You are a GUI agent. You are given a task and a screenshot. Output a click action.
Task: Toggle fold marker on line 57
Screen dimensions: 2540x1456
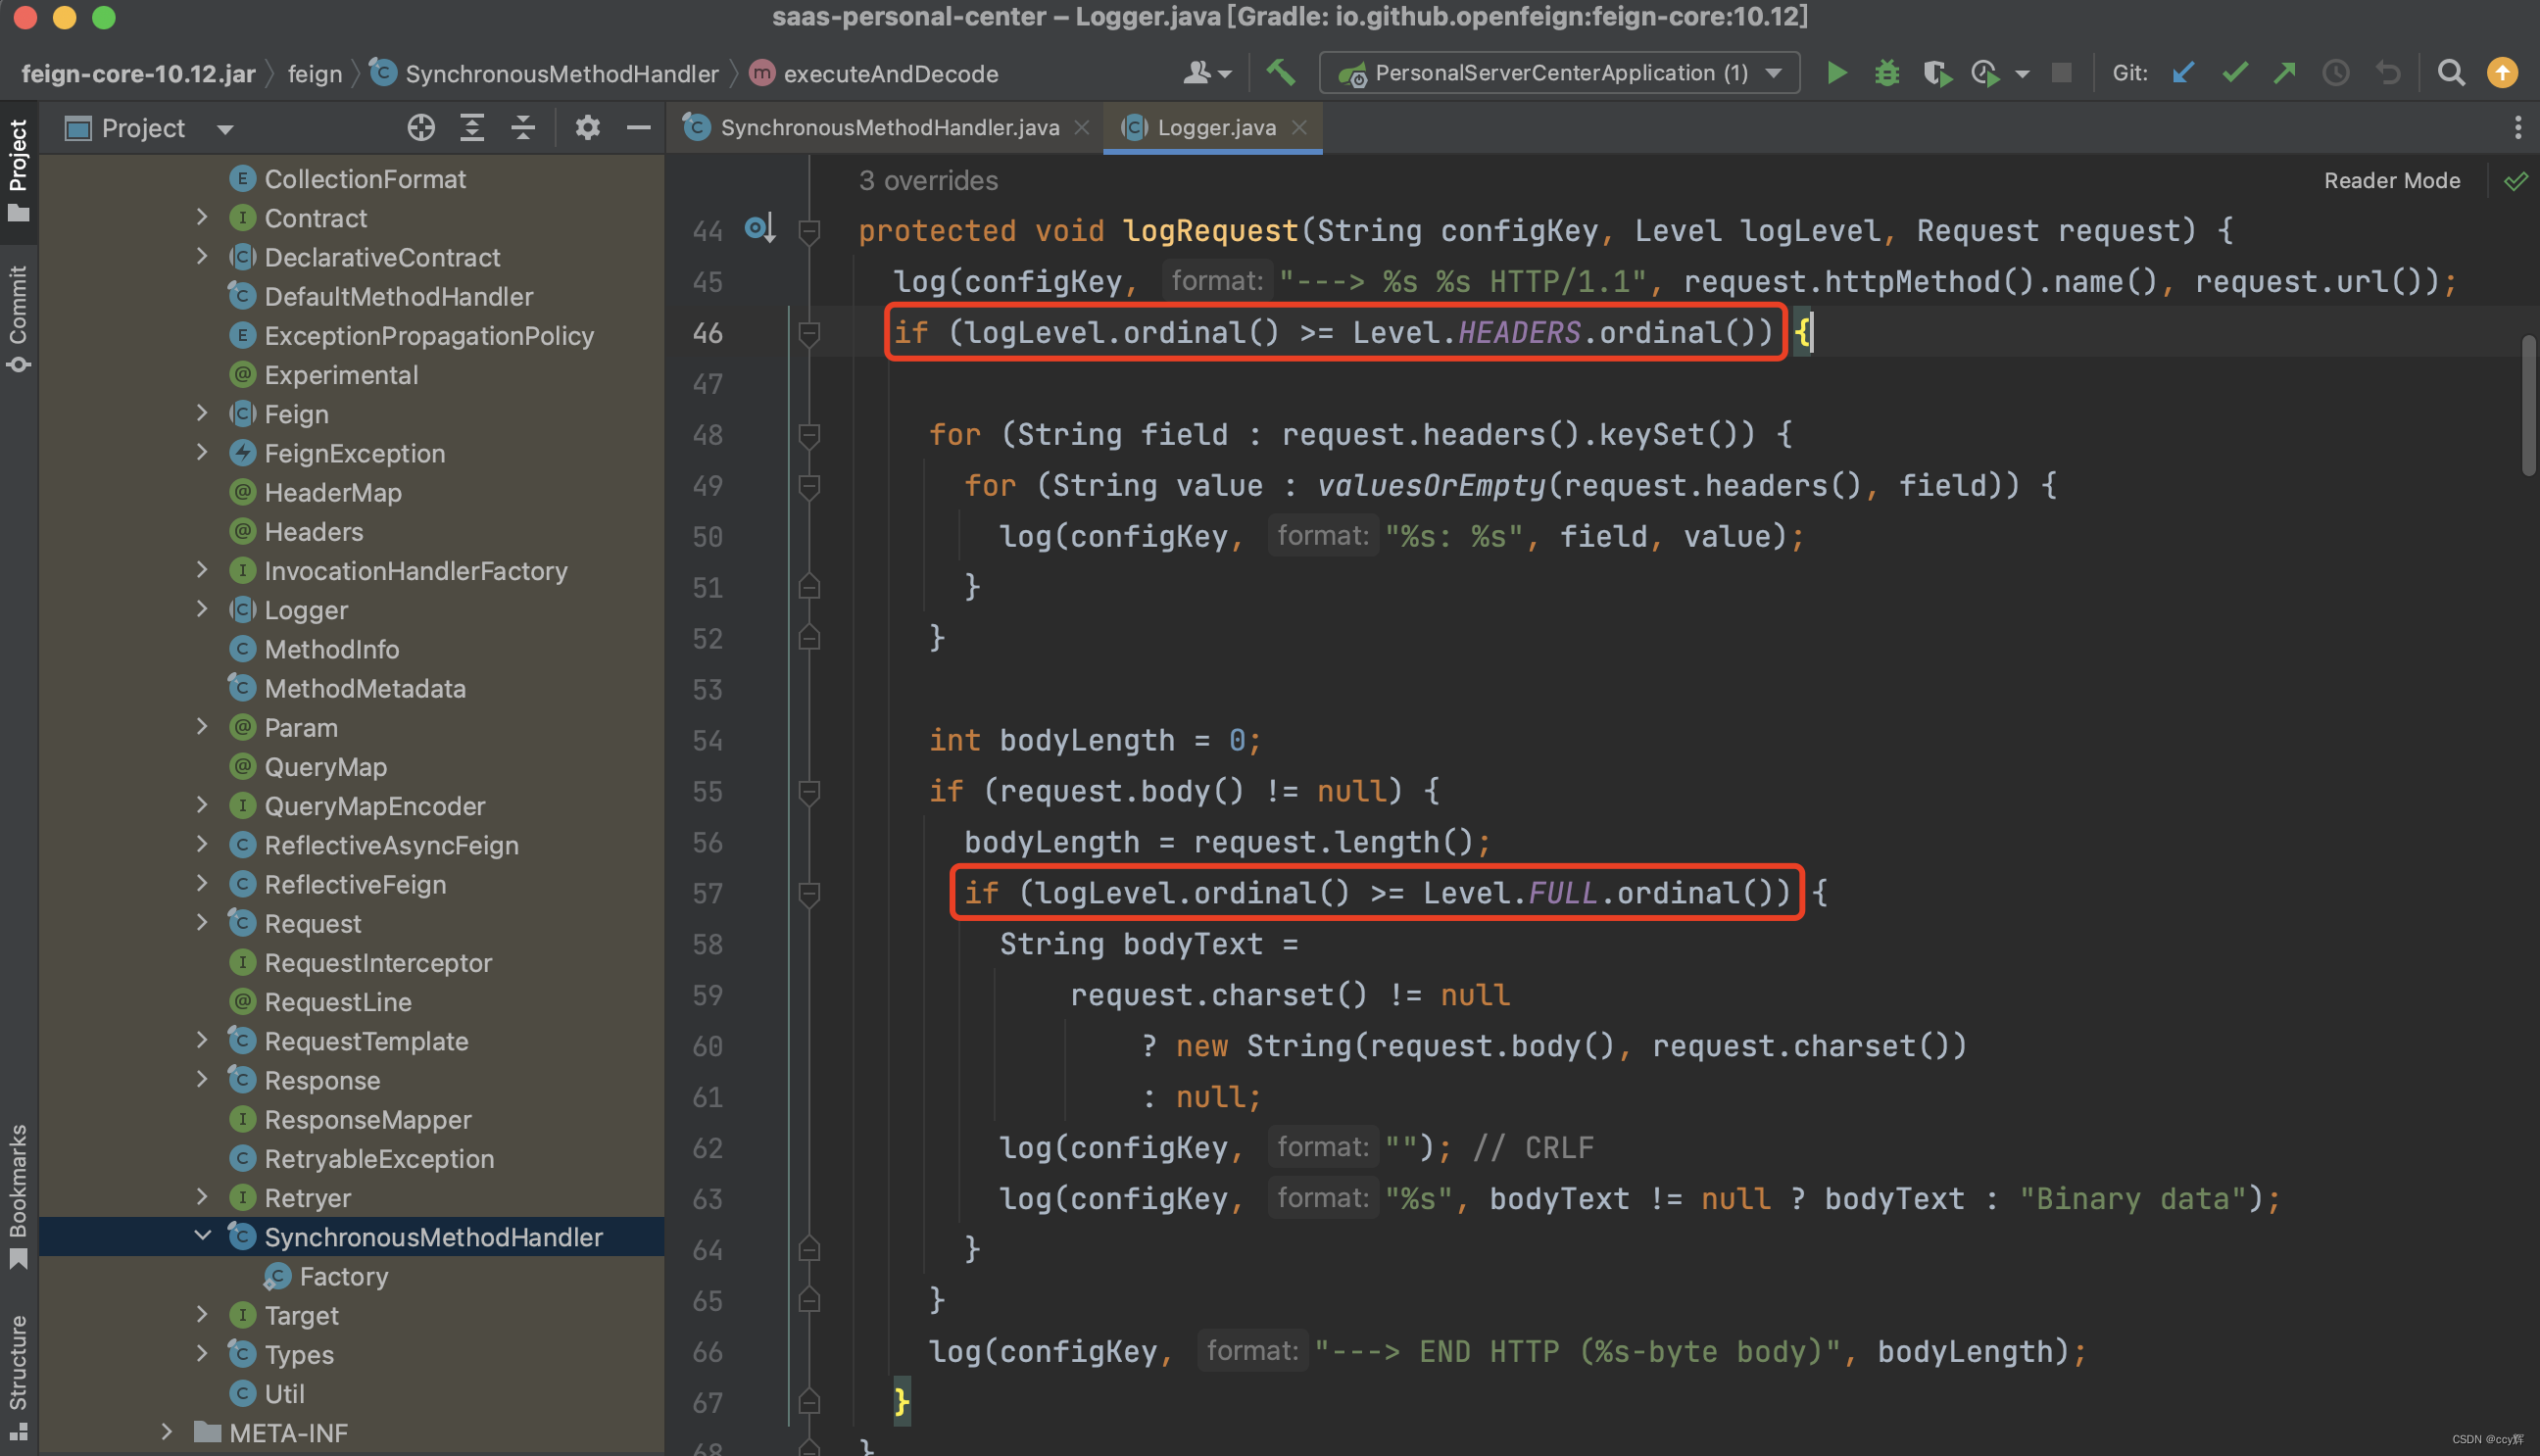coord(809,894)
